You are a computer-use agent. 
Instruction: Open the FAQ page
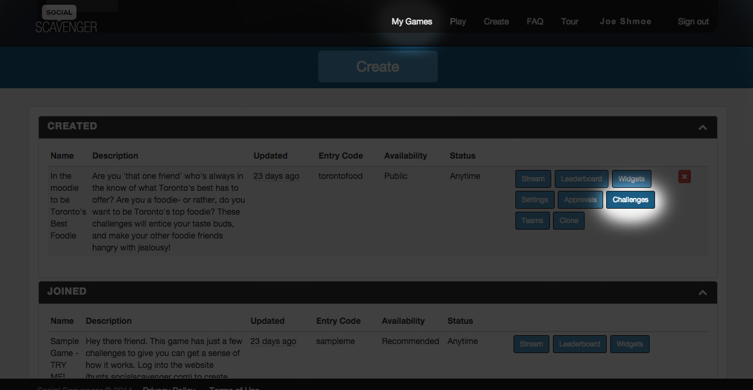coord(535,21)
